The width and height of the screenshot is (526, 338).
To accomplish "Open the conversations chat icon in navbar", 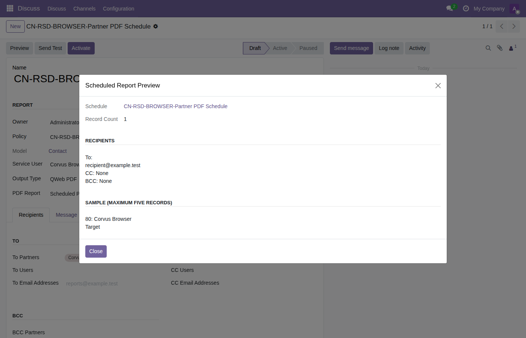I will [x=449, y=8].
